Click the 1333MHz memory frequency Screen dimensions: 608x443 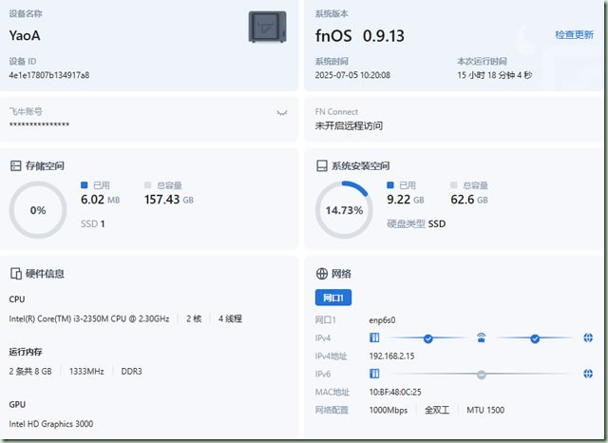click(x=86, y=372)
